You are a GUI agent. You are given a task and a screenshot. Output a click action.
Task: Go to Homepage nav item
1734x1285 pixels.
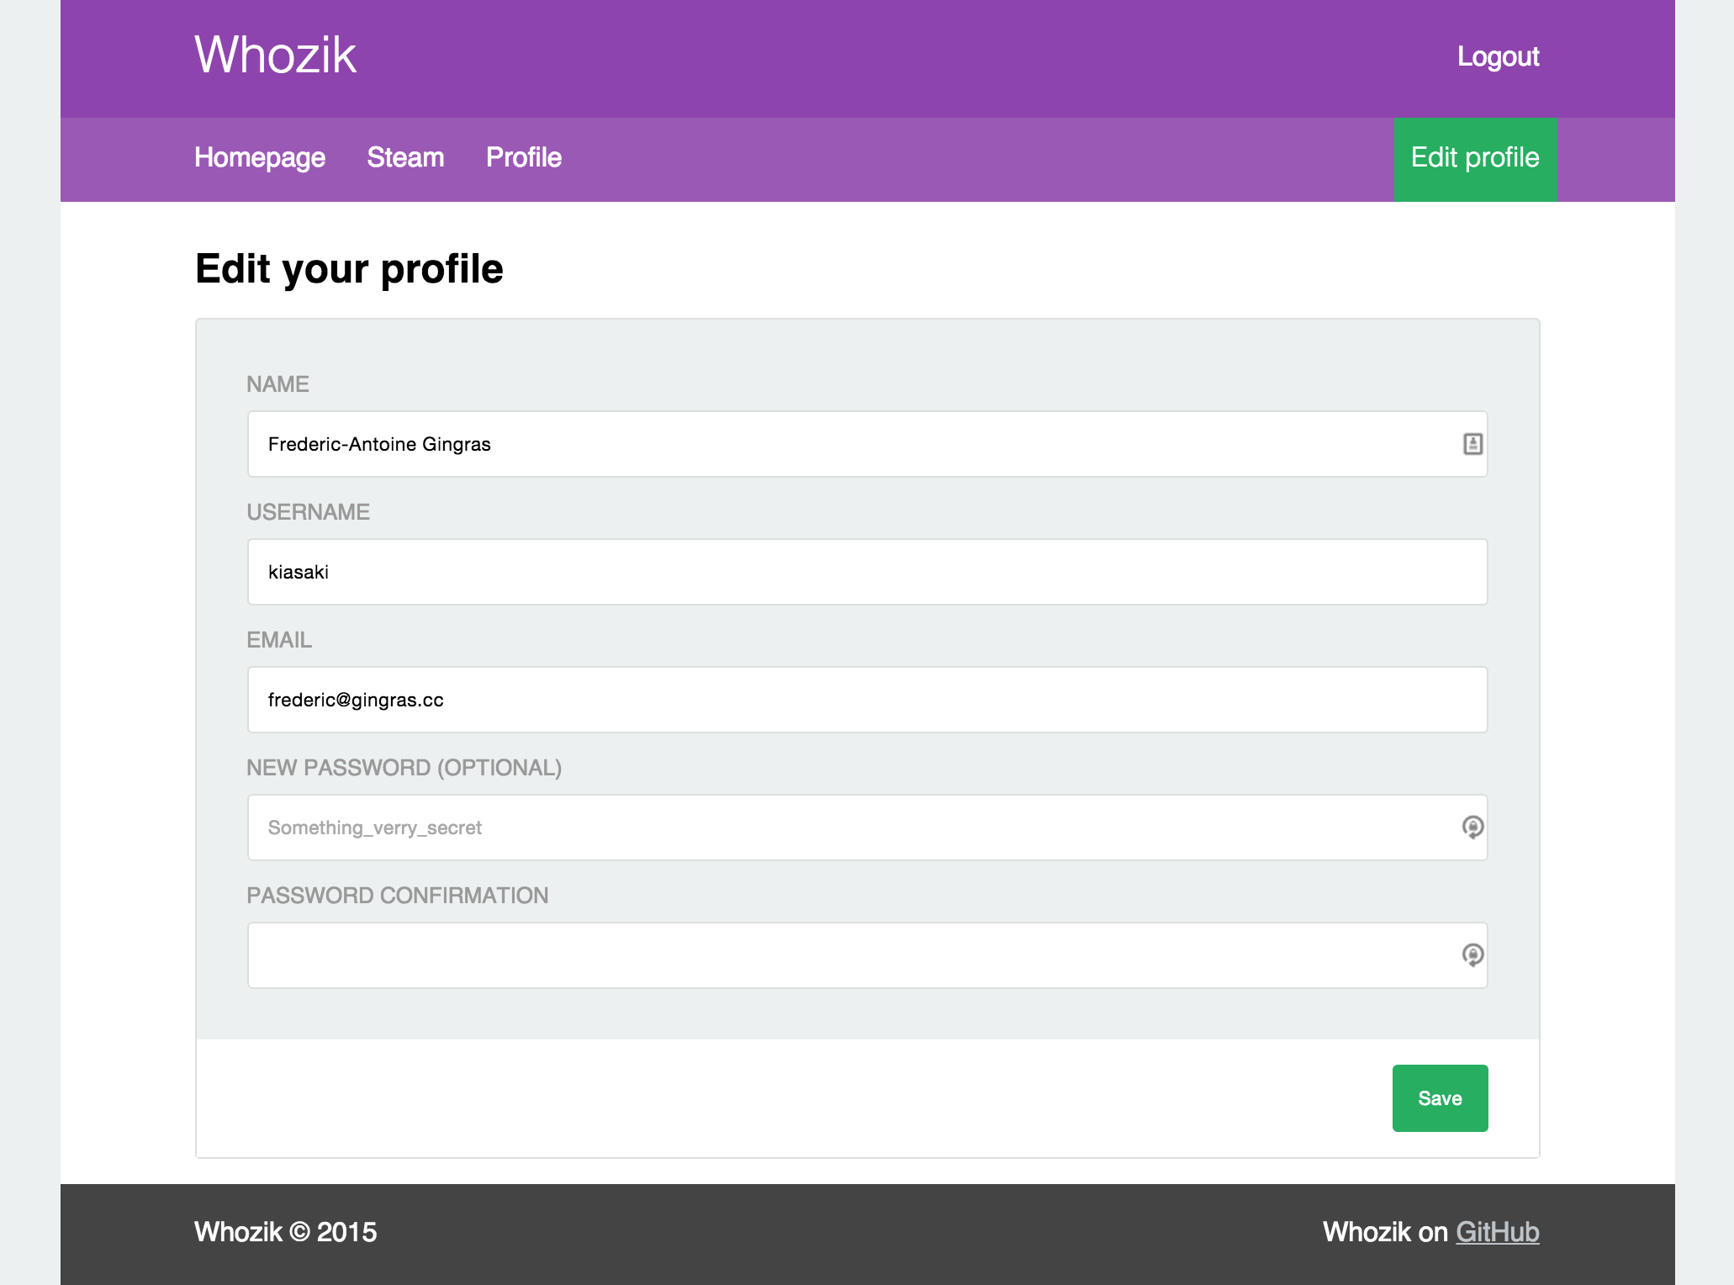coord(259,157)
